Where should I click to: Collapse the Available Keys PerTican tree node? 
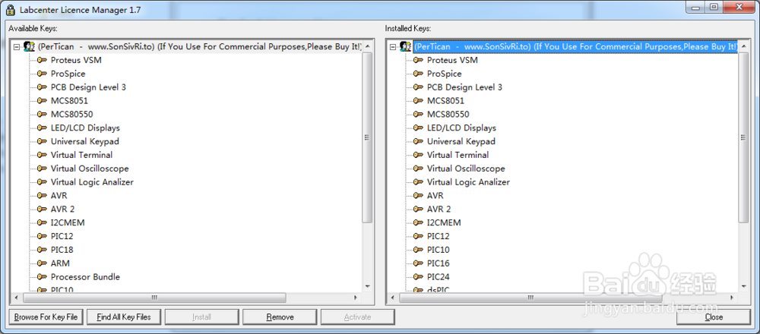[17, 47]
